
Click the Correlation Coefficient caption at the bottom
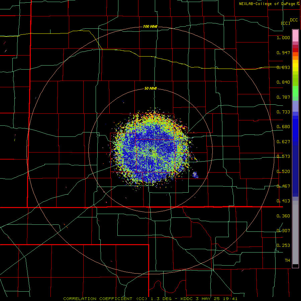(150, 299)
